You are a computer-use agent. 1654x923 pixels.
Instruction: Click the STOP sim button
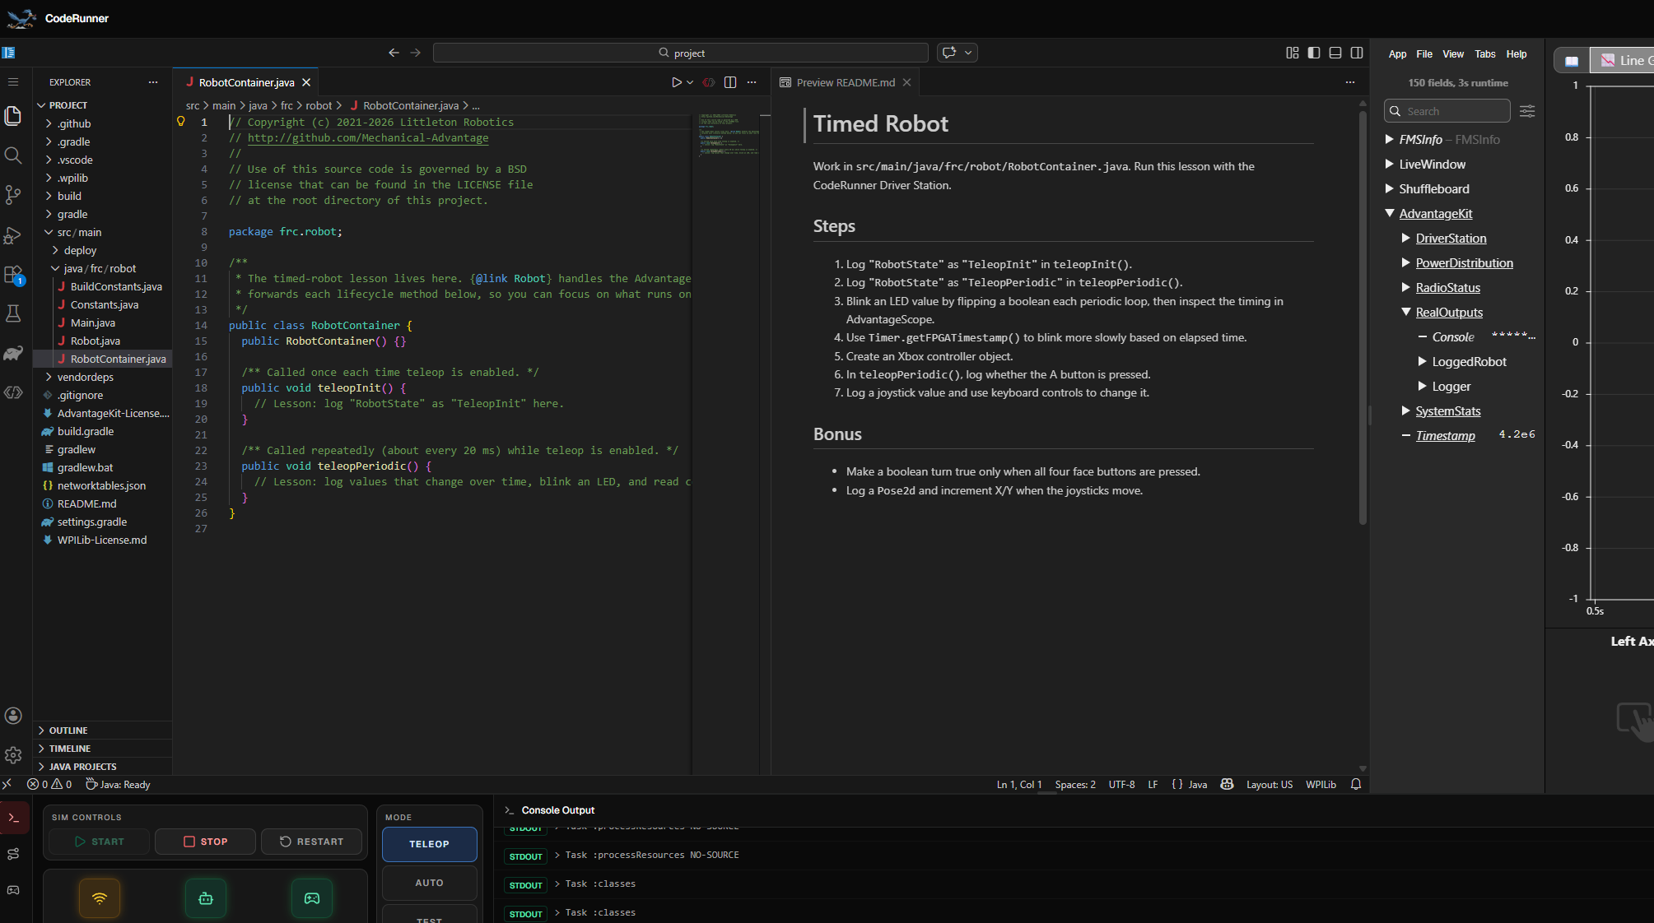tap(206, 842)
